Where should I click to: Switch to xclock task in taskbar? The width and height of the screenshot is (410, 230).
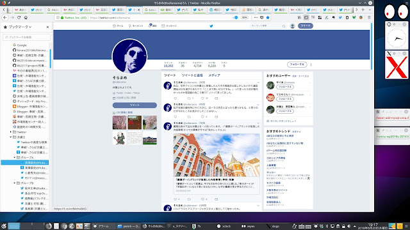224,226
